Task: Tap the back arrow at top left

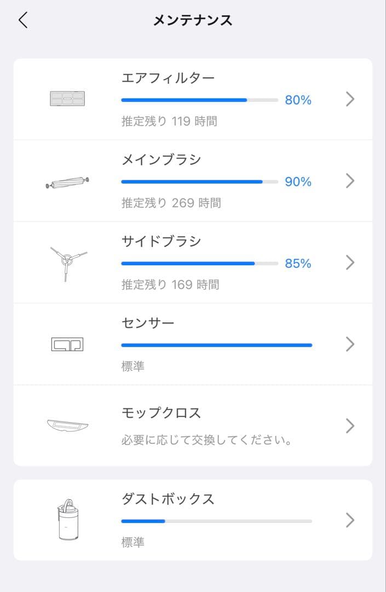Action: click(x=22, y=20)
